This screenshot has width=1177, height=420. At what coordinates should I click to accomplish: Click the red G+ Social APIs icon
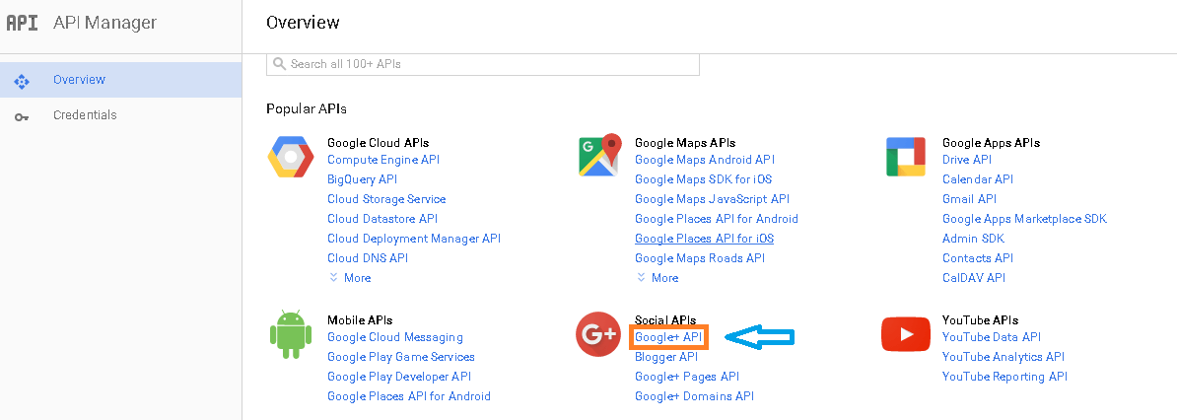pyautogui.click(x=598, y=334)
